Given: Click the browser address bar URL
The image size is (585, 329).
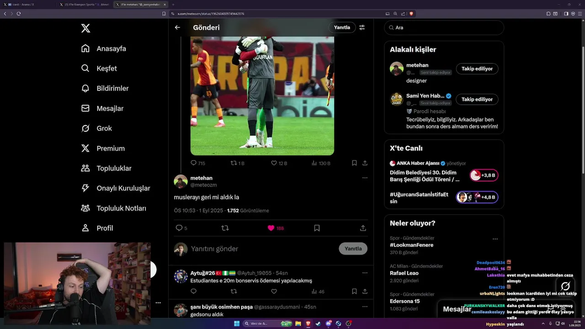Looking at the screenshot, I should (211, 14).
